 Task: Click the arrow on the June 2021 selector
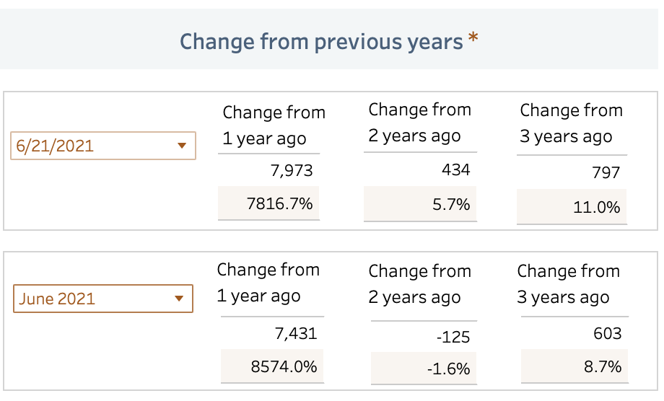[x=179, y=299]
